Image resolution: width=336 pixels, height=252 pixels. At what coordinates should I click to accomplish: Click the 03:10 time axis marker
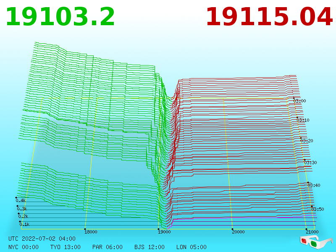[303, 120]
